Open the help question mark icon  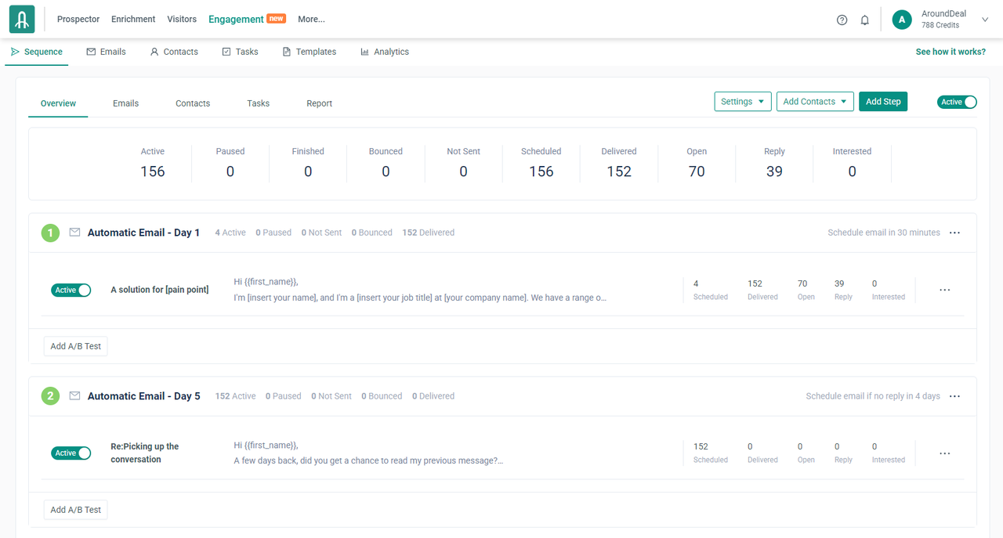coord(842,20)
